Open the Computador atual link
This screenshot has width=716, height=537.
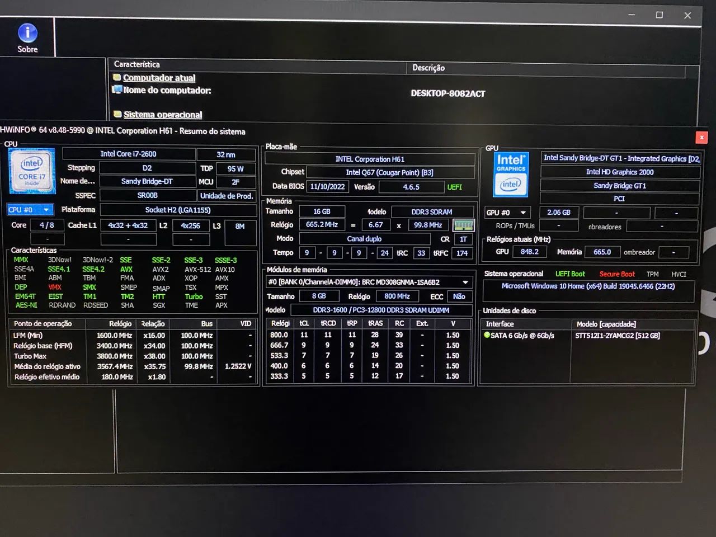(159, 78)
